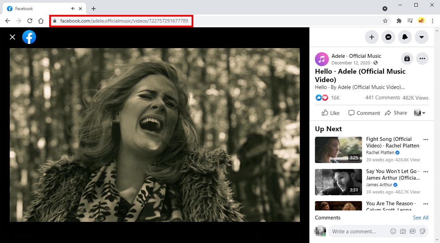Click the 16K reactions count

[335, 98]
